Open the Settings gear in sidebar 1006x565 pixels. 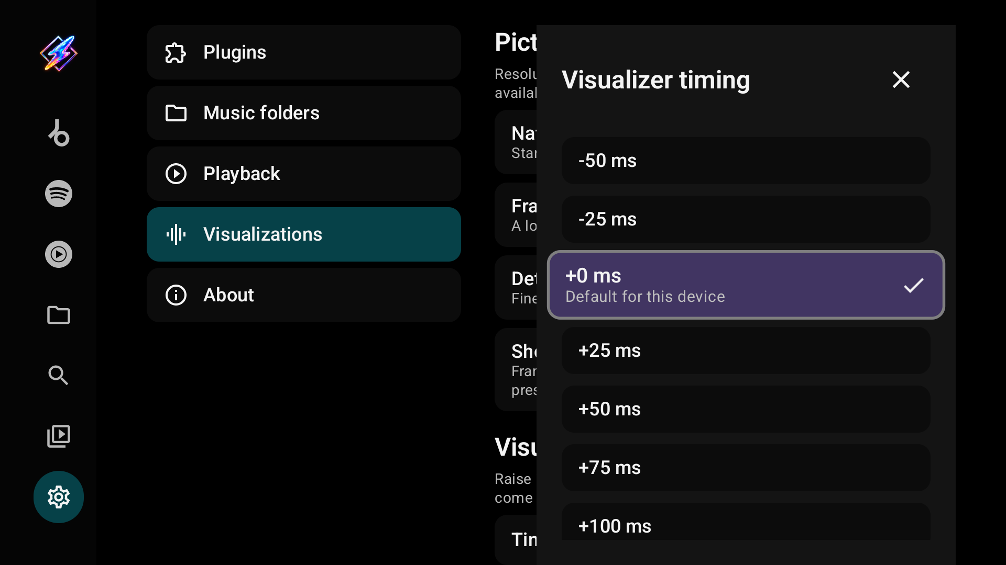pos(59,497)
